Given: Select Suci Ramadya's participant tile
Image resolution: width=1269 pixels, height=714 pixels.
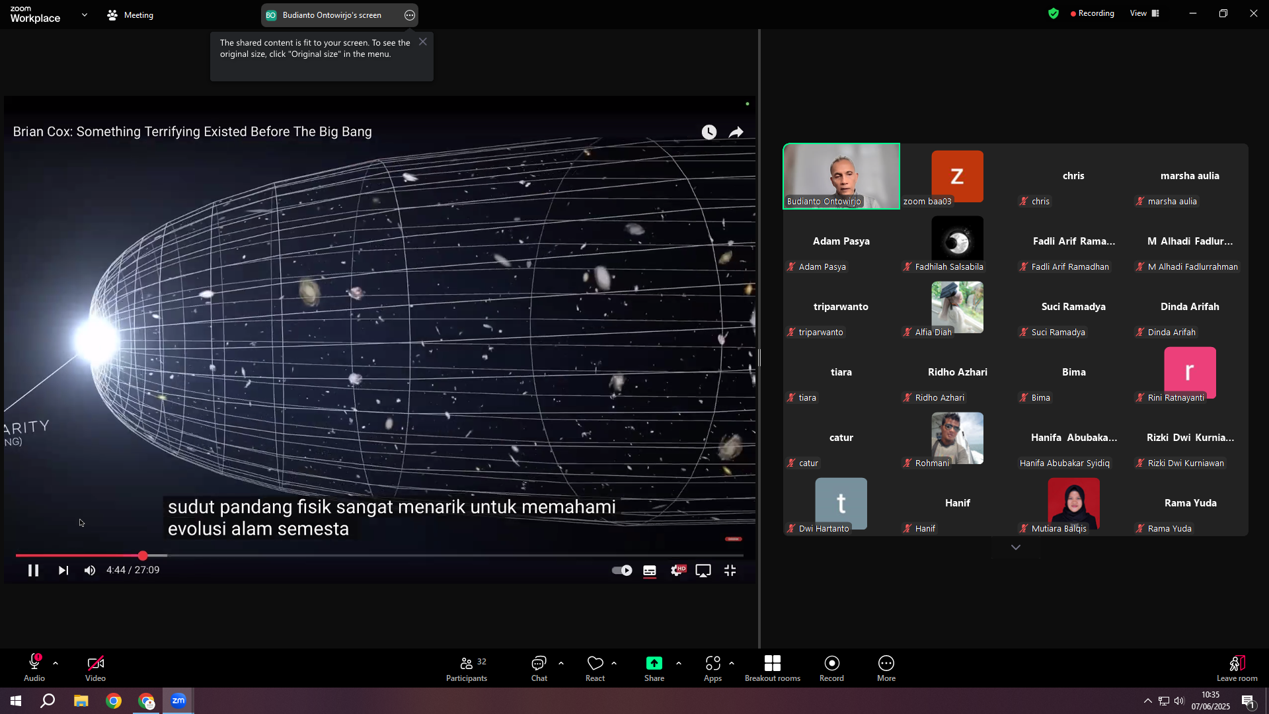Looking at the screenshot, I should pyautogui.click(x=1074, y=307).
